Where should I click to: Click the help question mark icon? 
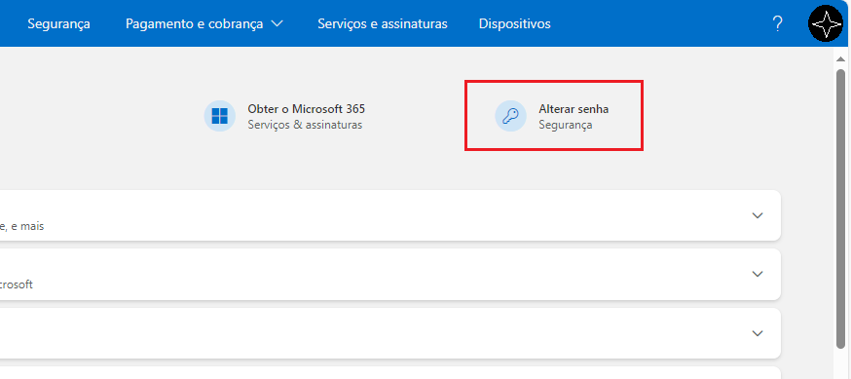point(778,24)
